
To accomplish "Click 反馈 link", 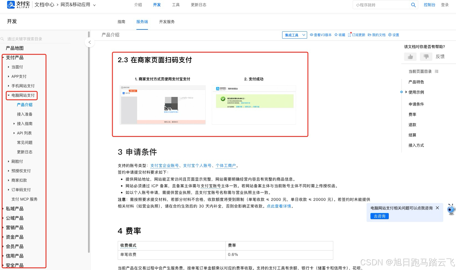I will point(440,56).
